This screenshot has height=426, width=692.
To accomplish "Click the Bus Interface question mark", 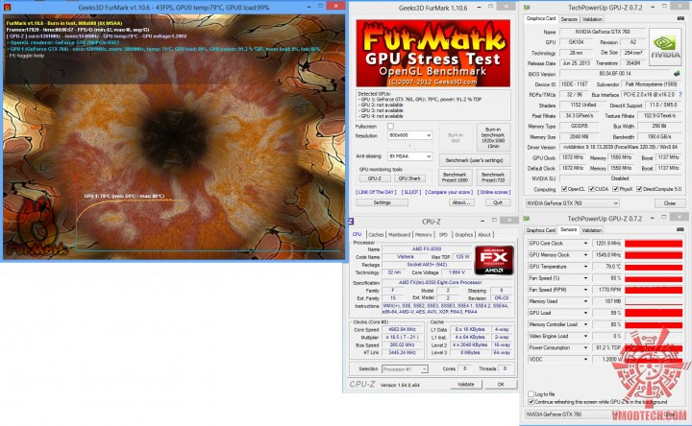I will 680,95.
